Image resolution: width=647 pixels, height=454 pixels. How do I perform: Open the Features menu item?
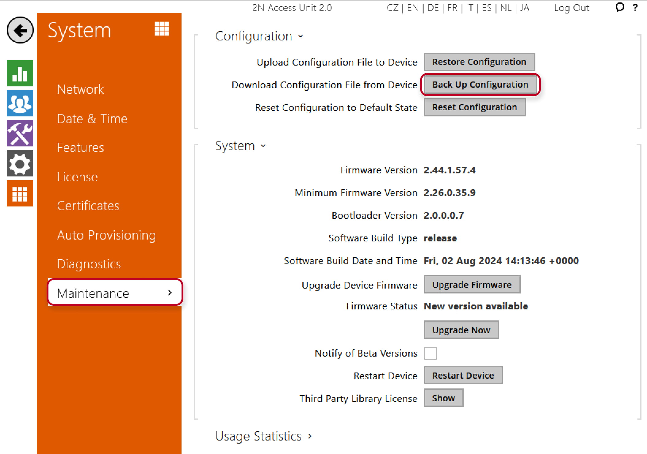[80, 148]
